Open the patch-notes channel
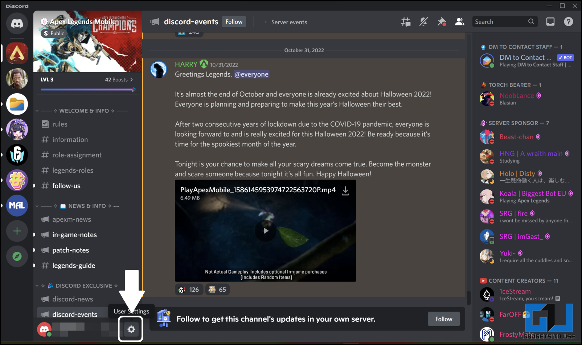The image size is (582, 345). click(x=88, y=250)
